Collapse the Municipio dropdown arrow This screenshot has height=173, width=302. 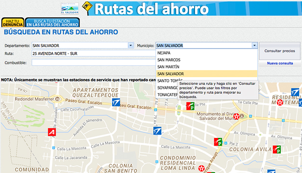255,45
